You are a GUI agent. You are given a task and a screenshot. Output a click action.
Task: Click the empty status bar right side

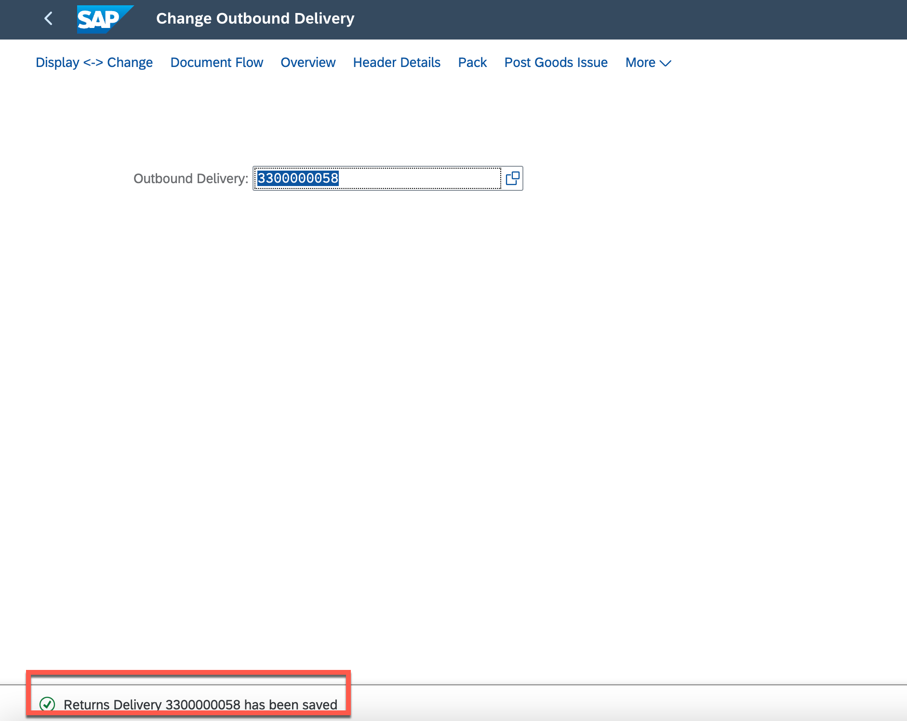tap(627, 704)
